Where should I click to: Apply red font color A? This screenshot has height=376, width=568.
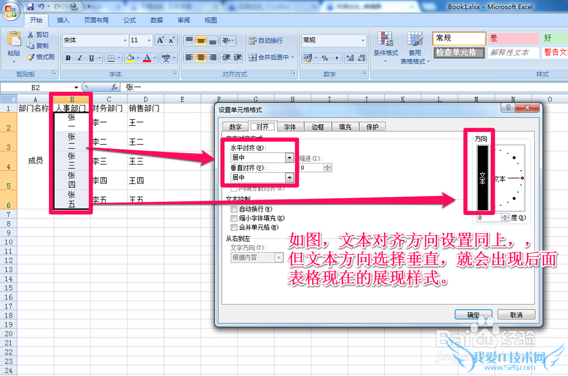[x=147, y=58]
